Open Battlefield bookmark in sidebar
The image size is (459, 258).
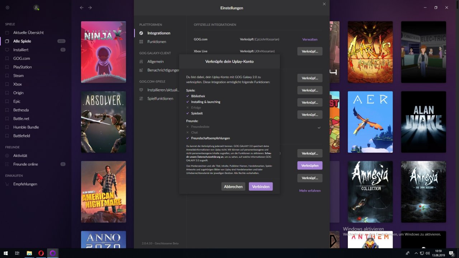pos(22,136)
